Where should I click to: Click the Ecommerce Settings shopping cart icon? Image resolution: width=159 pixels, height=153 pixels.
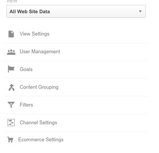(x=10, y=140)
